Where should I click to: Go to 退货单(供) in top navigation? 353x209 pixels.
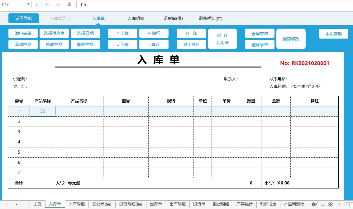pos(173,18)
